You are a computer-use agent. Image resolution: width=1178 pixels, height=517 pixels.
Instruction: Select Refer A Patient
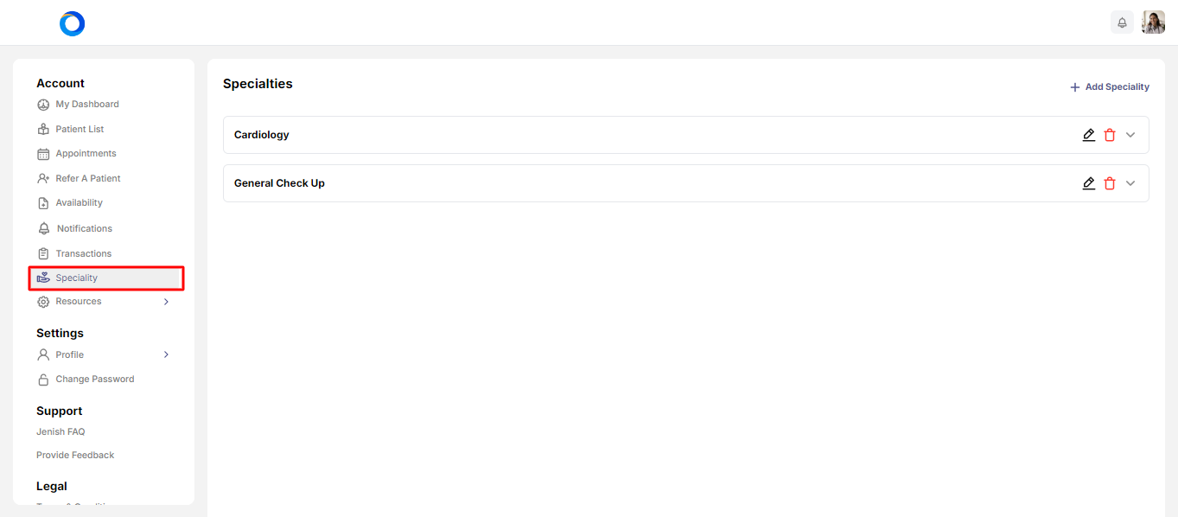pos(87,179)
